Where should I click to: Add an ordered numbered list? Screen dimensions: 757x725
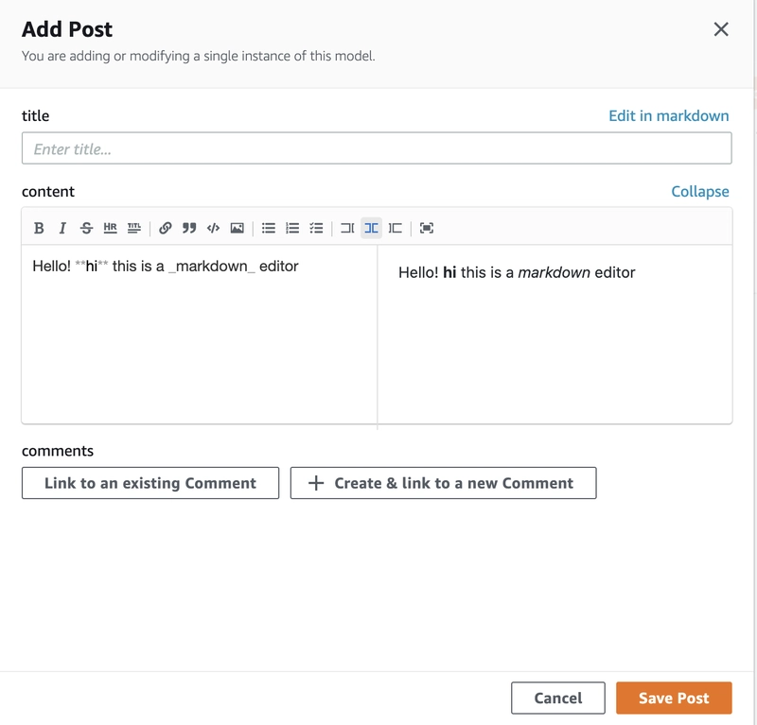pos(292,228)
